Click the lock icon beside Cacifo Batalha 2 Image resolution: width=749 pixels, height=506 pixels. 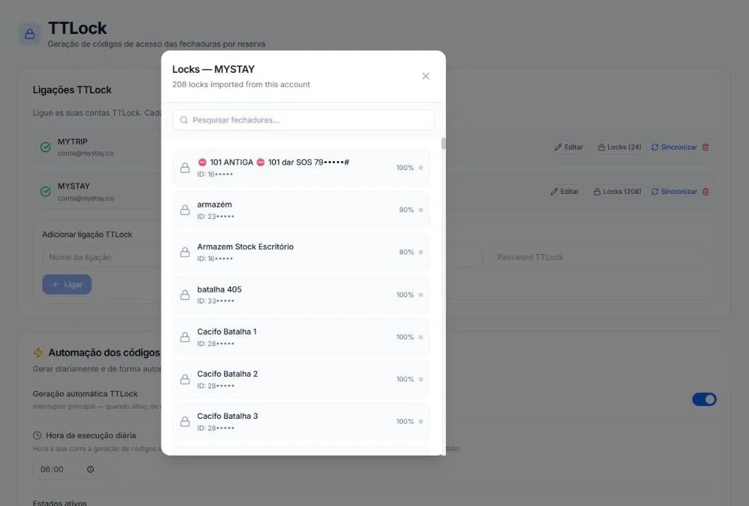(185, 379)
